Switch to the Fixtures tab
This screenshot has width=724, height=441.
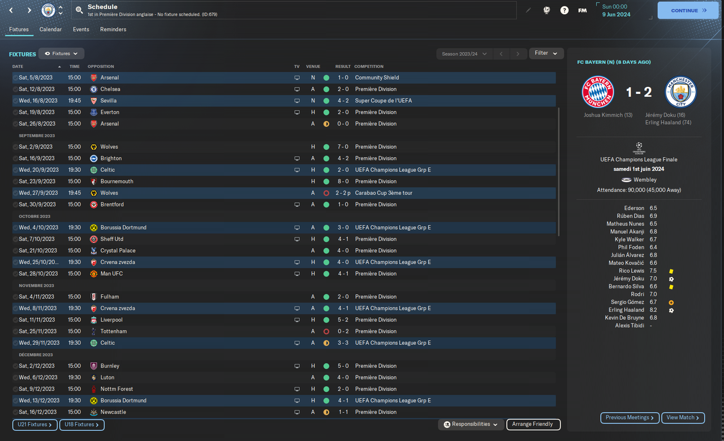click(x=19, y=29)
